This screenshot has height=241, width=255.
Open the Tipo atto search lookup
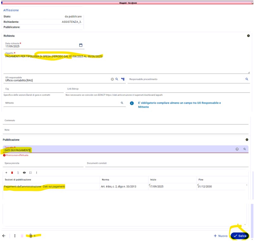pyautogui.click(x=245, y=149)
